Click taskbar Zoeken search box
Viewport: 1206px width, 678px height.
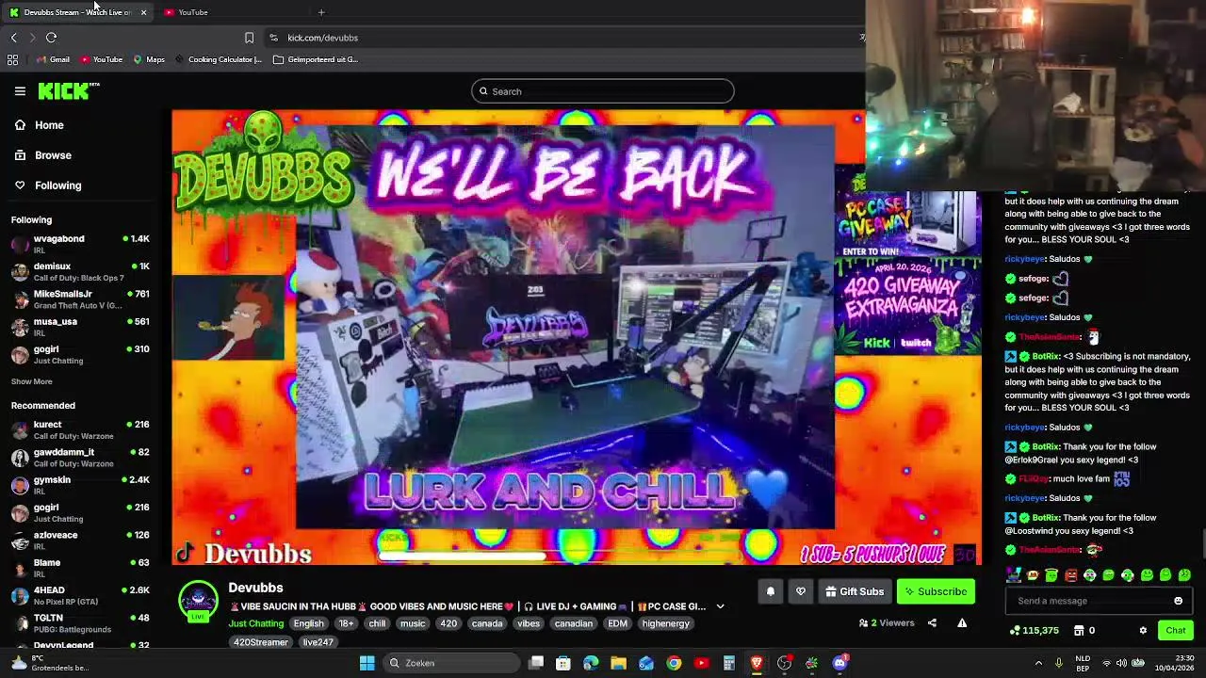click(x=451, y=663)
